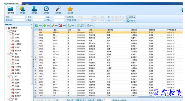Toggle the 记录日期 checkbox
Viewport: 185px width, 101px height.
click(66, 17)
